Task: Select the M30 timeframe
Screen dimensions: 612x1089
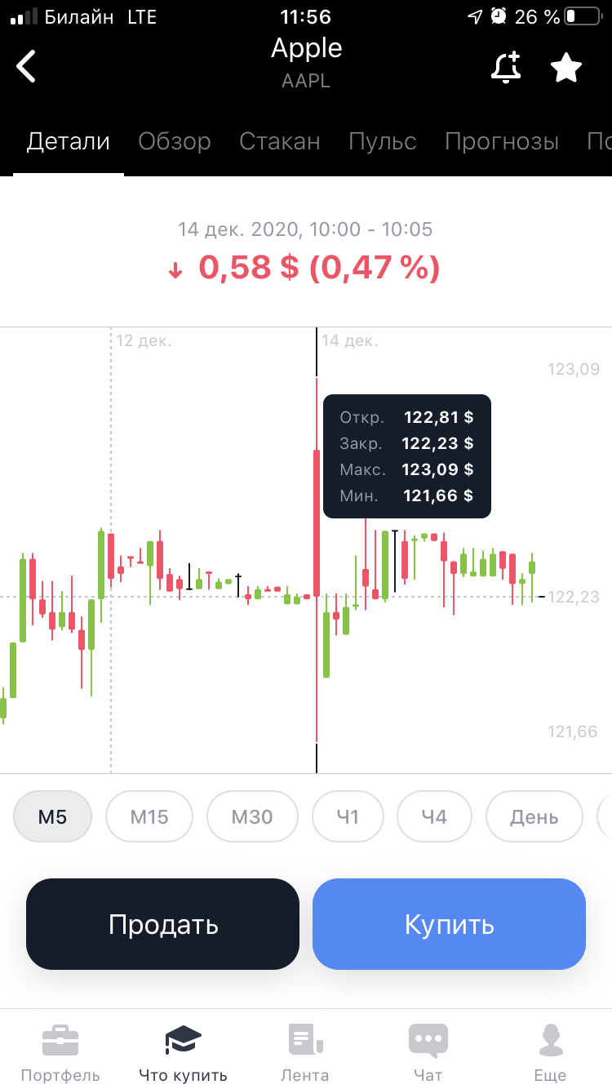Action: pos(252,816)
